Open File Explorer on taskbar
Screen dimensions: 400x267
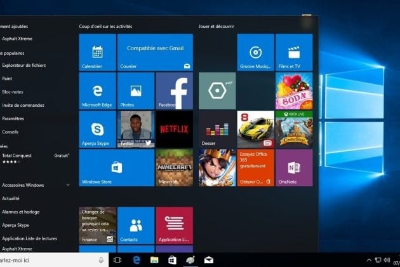[154, 260]
